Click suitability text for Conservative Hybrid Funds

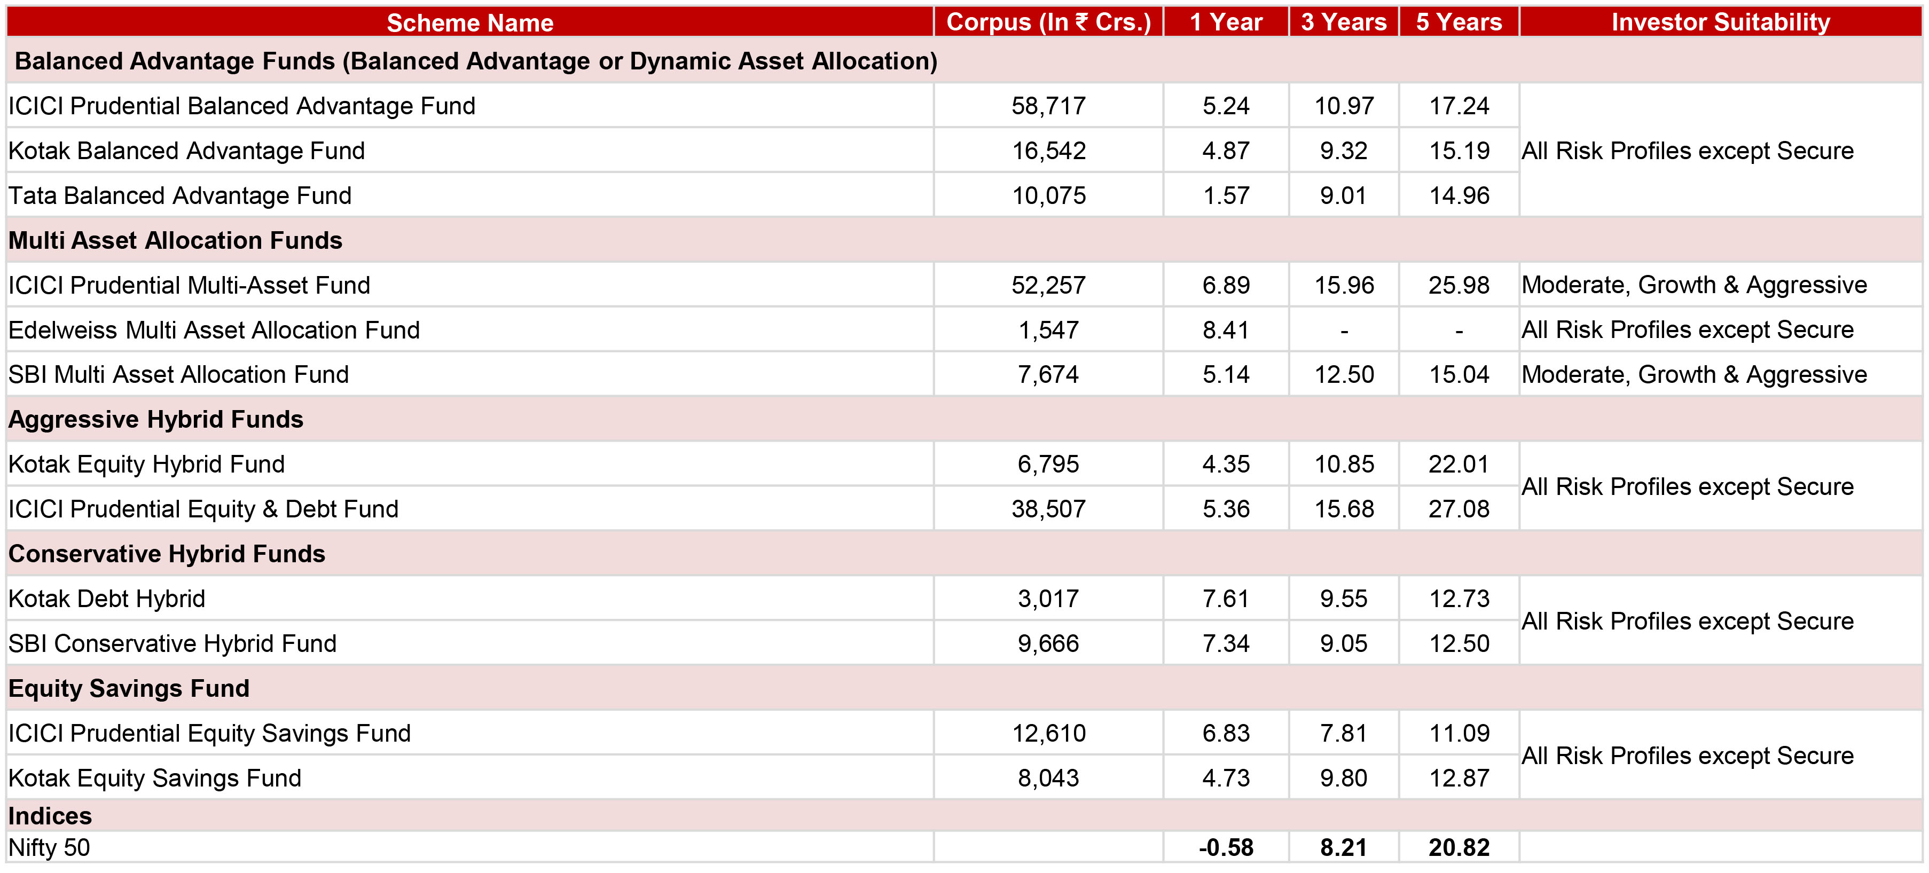(x=1687, y=622)
